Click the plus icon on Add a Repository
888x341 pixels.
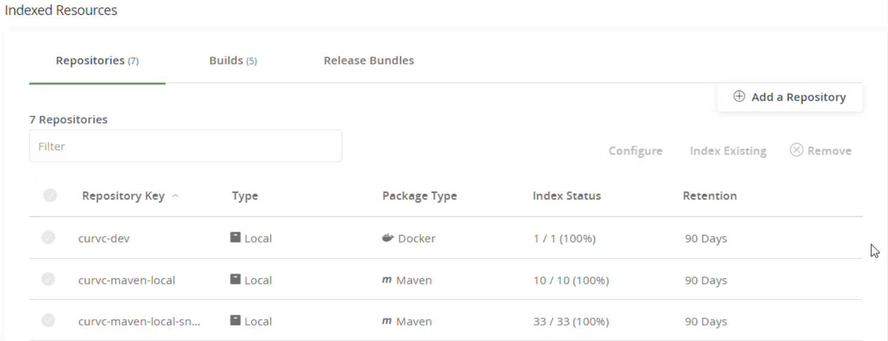739,97
